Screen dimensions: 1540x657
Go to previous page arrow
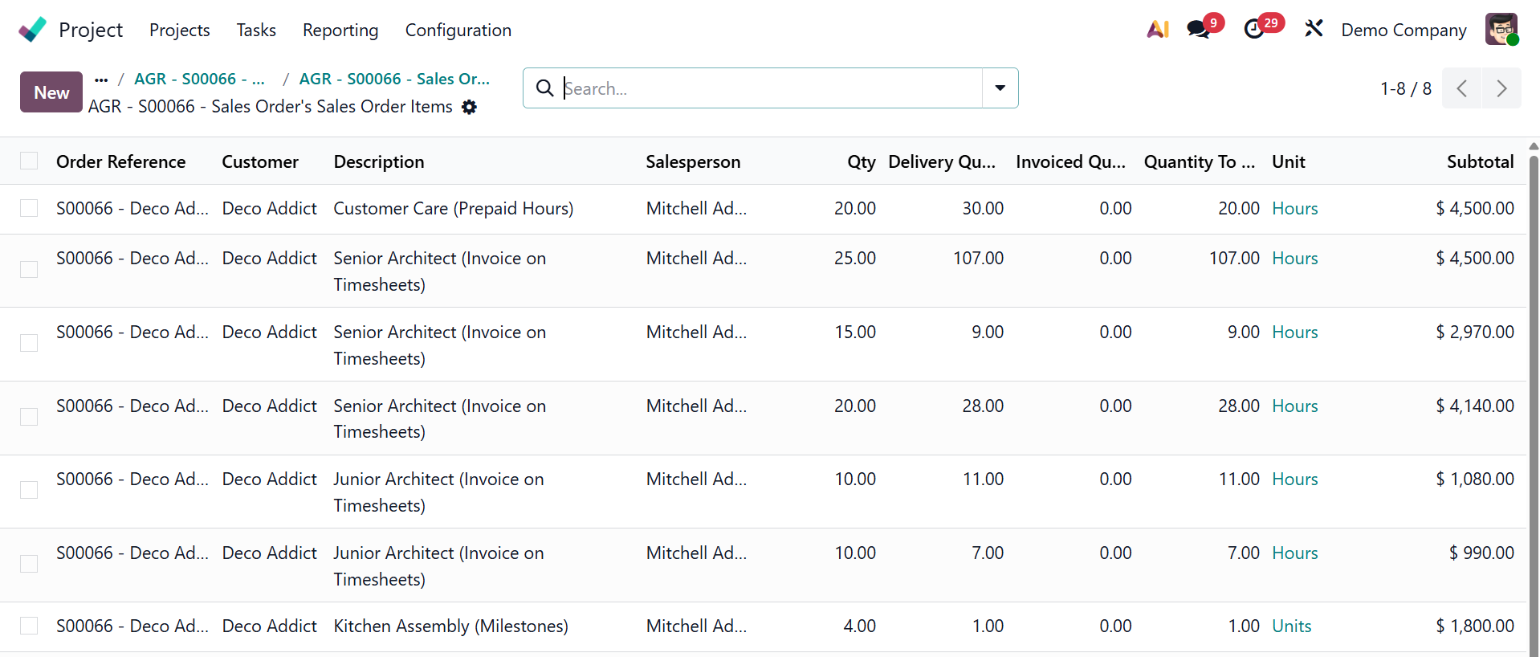pyautogui.click(x=1462, y=88)
